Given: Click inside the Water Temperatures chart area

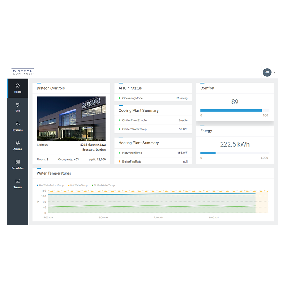Looking at the screenshot, I should click(x=156, y=201).
